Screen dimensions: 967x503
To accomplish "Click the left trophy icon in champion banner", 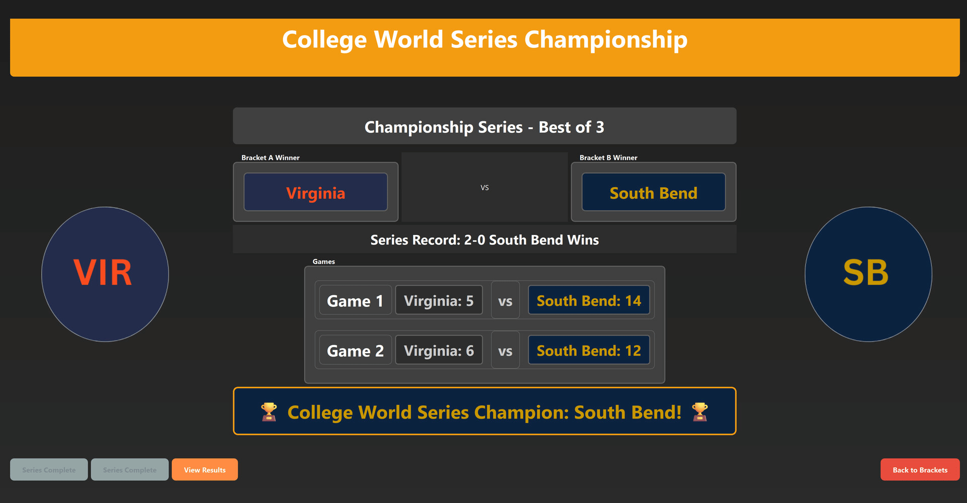I will click(x=269, y=412).
